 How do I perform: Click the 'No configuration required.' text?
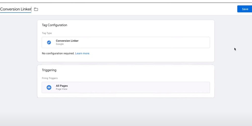coord(58,53)
